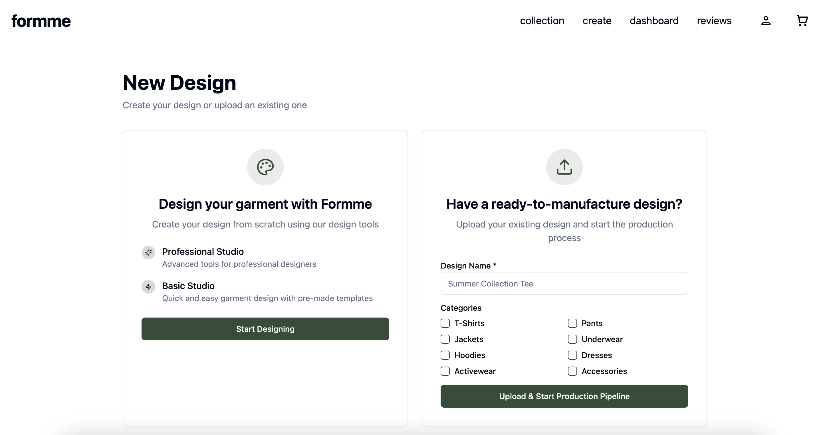Check the Accessories category box

click(572, 371)
